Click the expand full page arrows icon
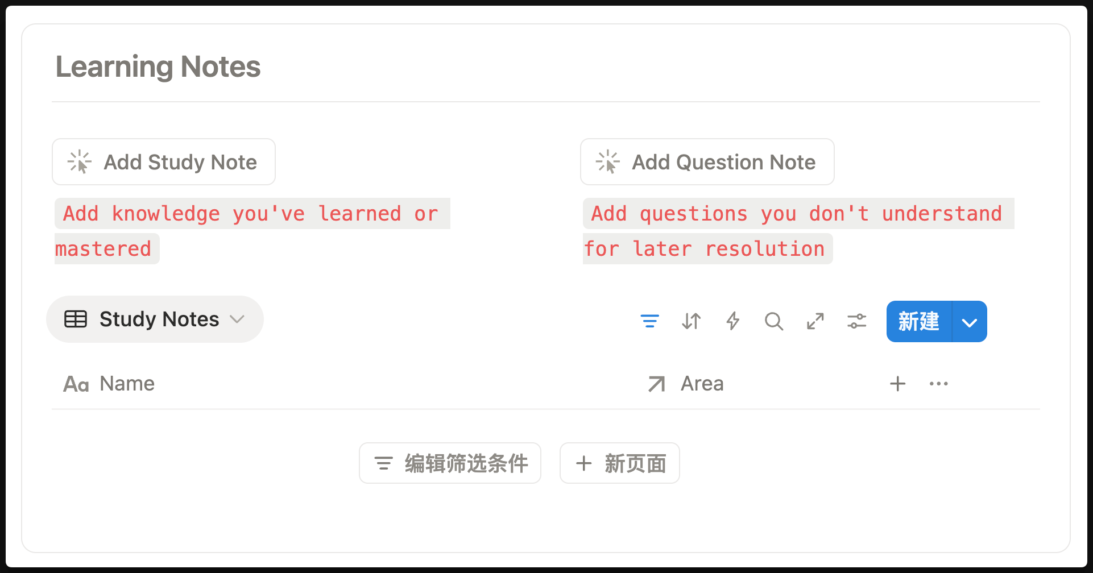Viewport: 1093px width, 573px height. (x=815, y=321)
